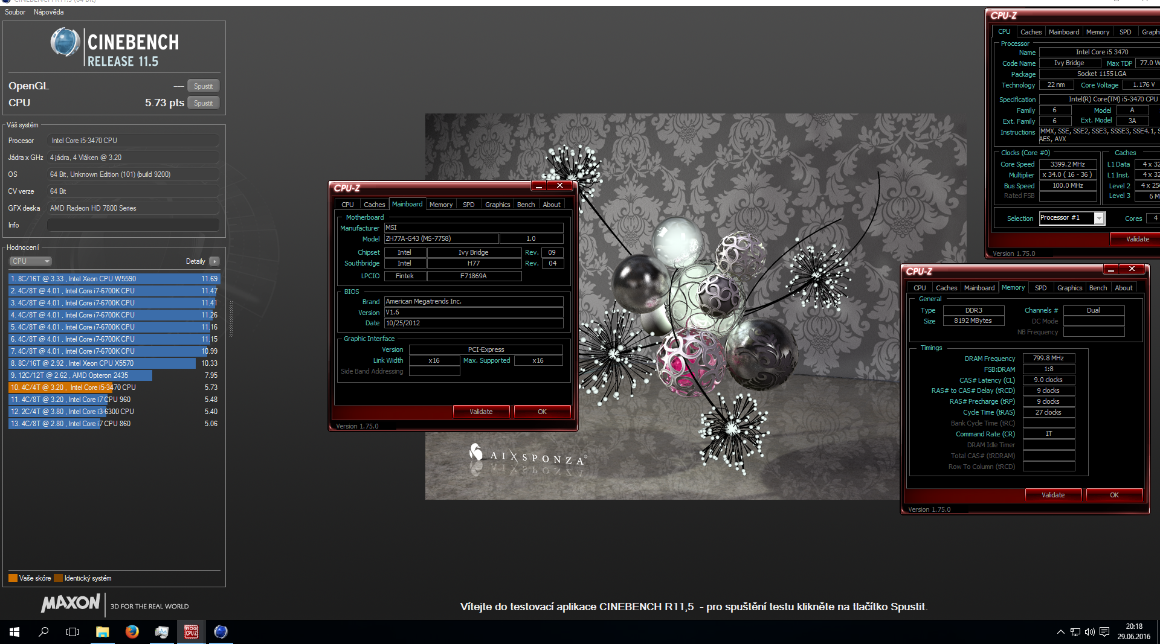Minimize the Mainboard CPU-Z window
1160x644 pixels.
pos(539,186)
